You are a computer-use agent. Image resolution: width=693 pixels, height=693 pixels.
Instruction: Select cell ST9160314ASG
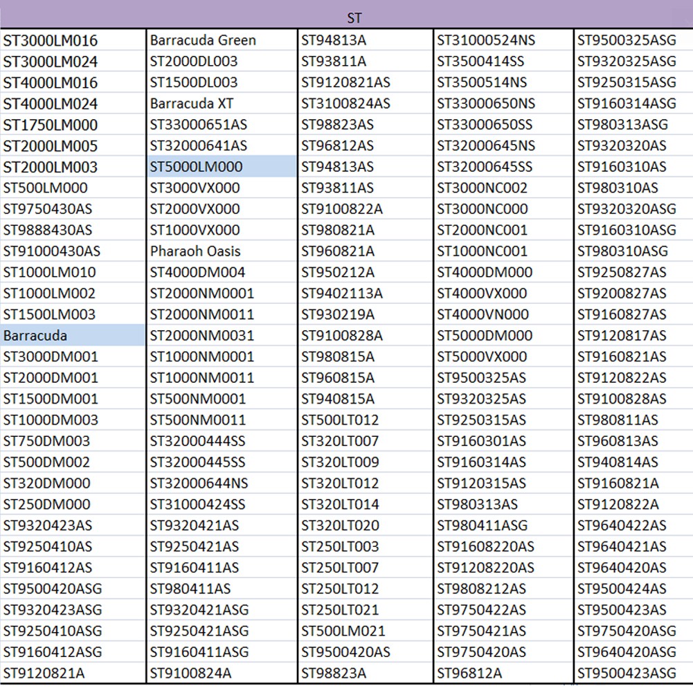pos(633,103)
